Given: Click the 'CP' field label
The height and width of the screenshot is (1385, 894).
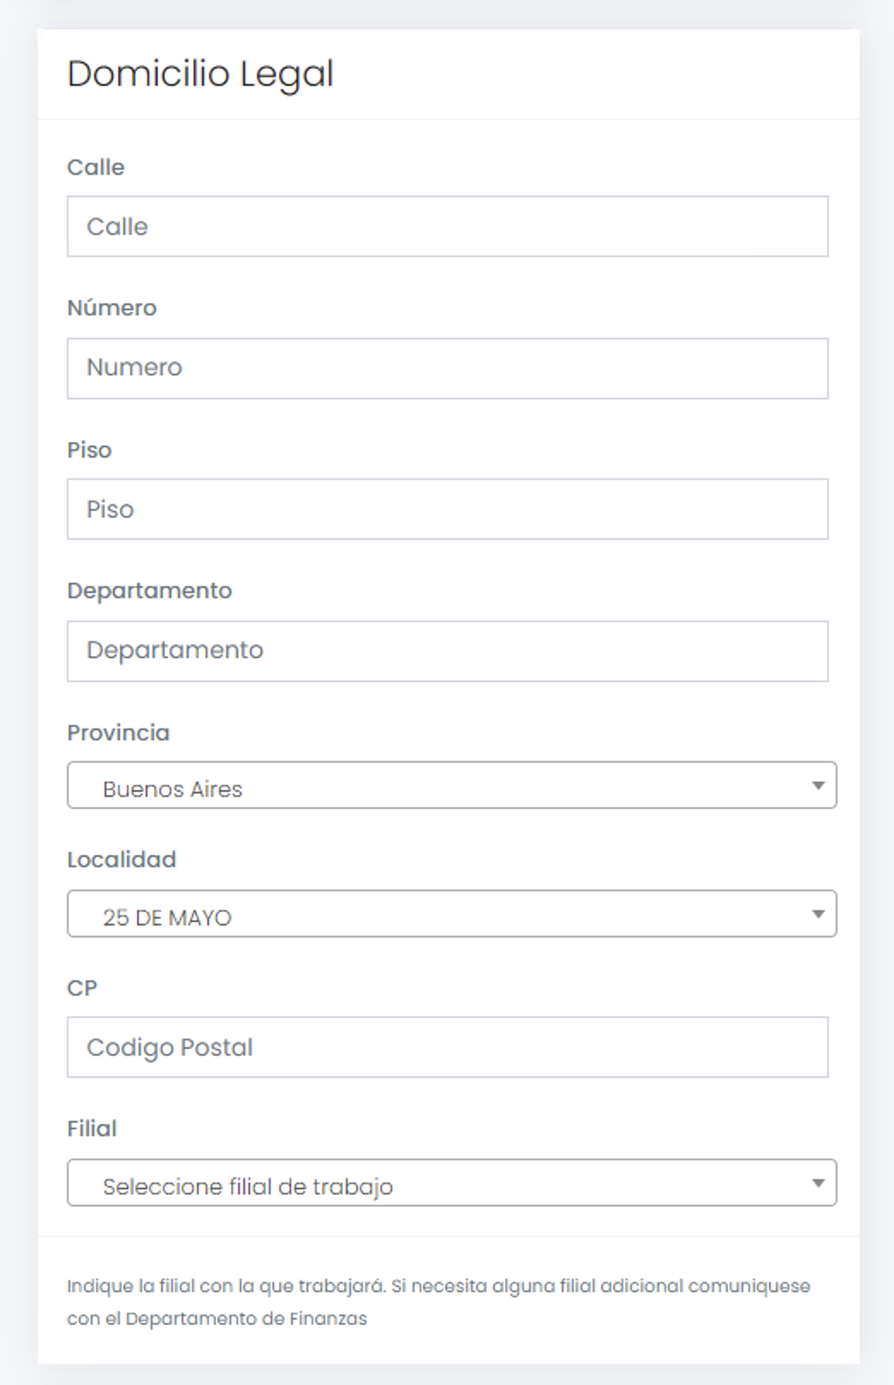Looking at the screenshot, I should click(x=82, y=988).
